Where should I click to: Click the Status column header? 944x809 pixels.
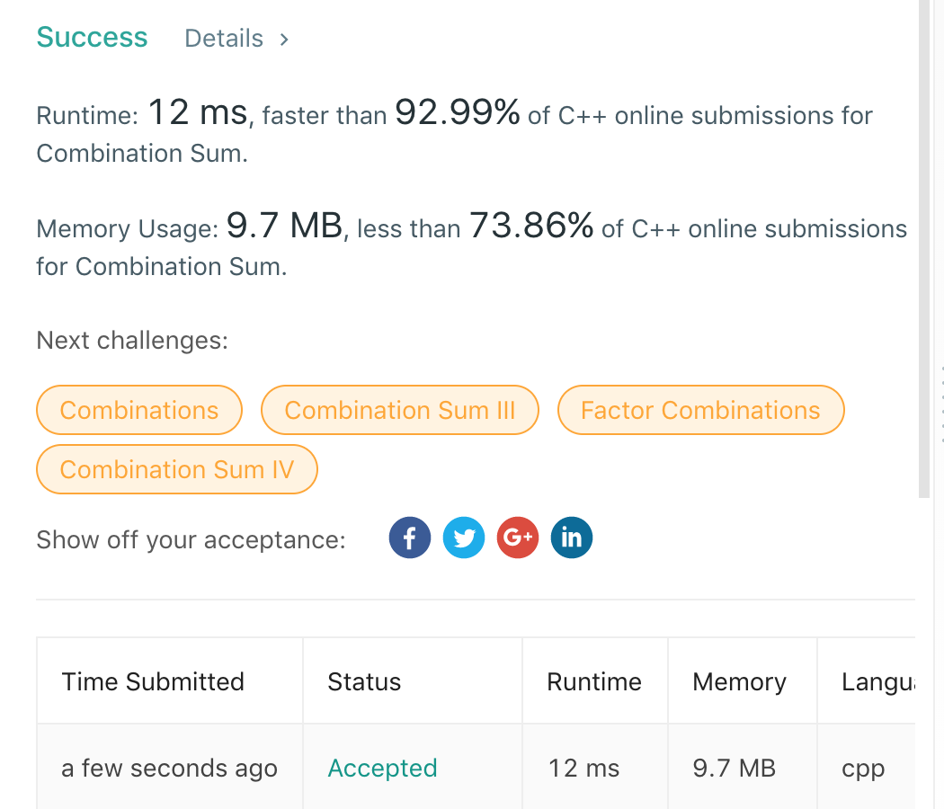[x=364, y=681]
